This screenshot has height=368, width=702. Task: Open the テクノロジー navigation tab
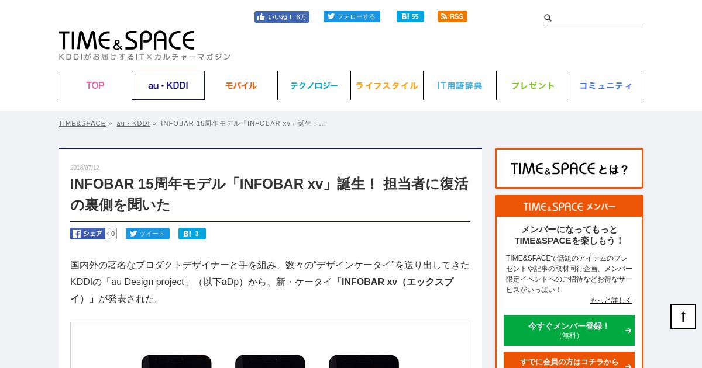click(314, 85)
